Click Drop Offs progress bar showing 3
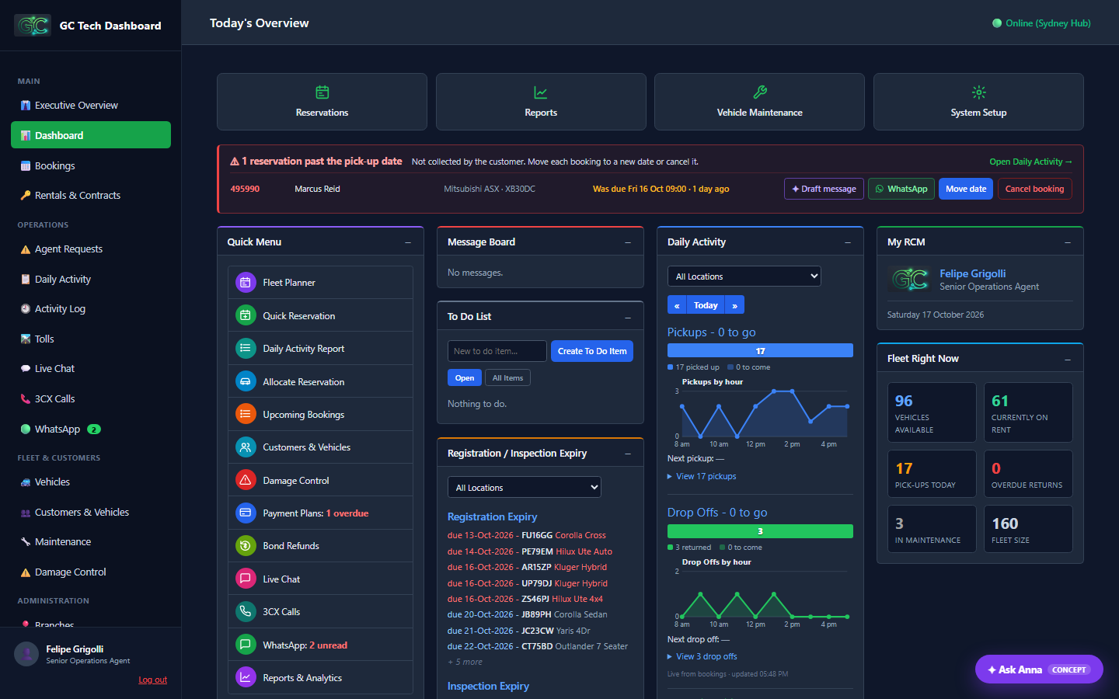 coord(760,531)
